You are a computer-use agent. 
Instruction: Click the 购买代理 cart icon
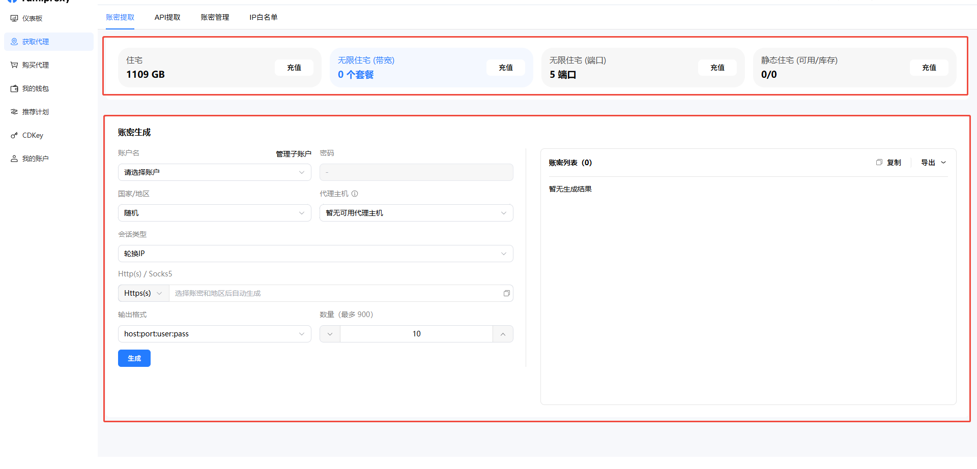pos(14,65)
